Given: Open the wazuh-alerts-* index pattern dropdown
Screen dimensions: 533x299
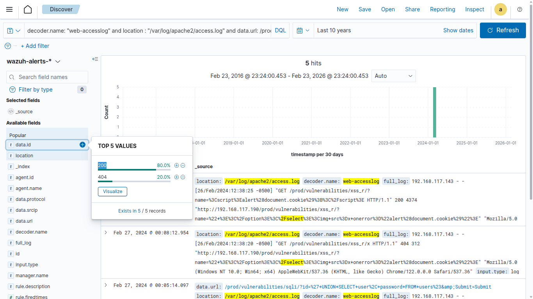Looking at the screenshot, I should [34, 62].
